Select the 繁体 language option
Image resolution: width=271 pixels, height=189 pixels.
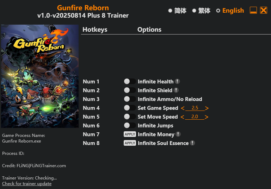[201, 11]
